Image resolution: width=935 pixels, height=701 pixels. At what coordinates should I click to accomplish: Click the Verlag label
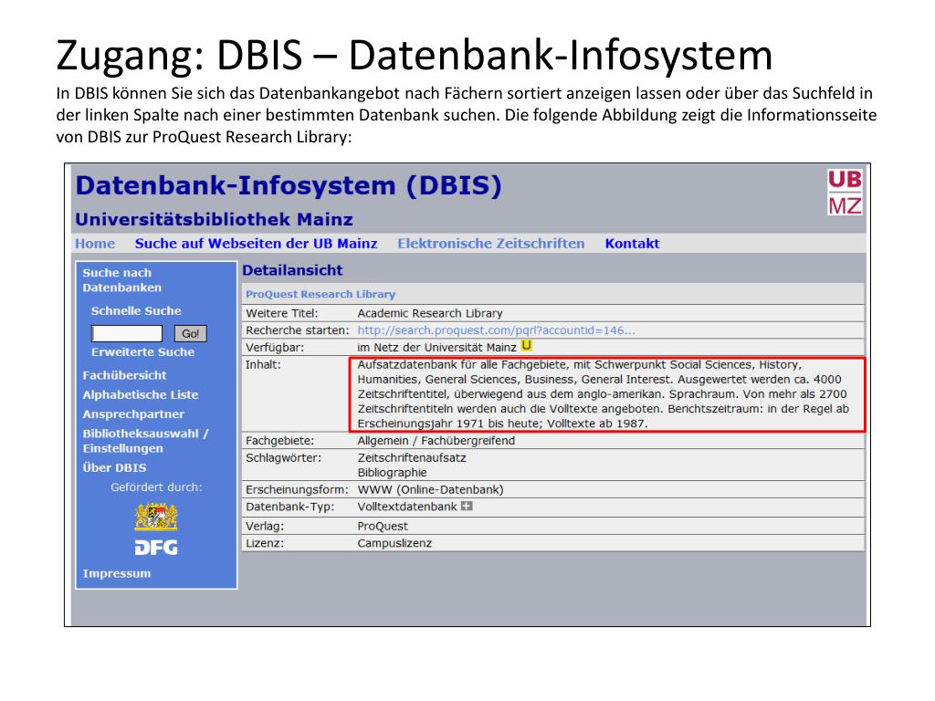[x=265, y=527]
